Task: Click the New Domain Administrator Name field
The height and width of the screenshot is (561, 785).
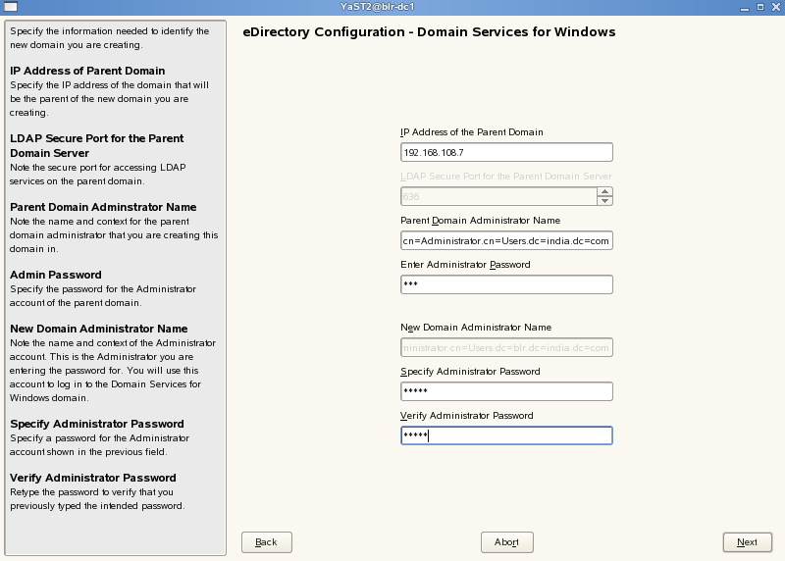Action: 506,347
